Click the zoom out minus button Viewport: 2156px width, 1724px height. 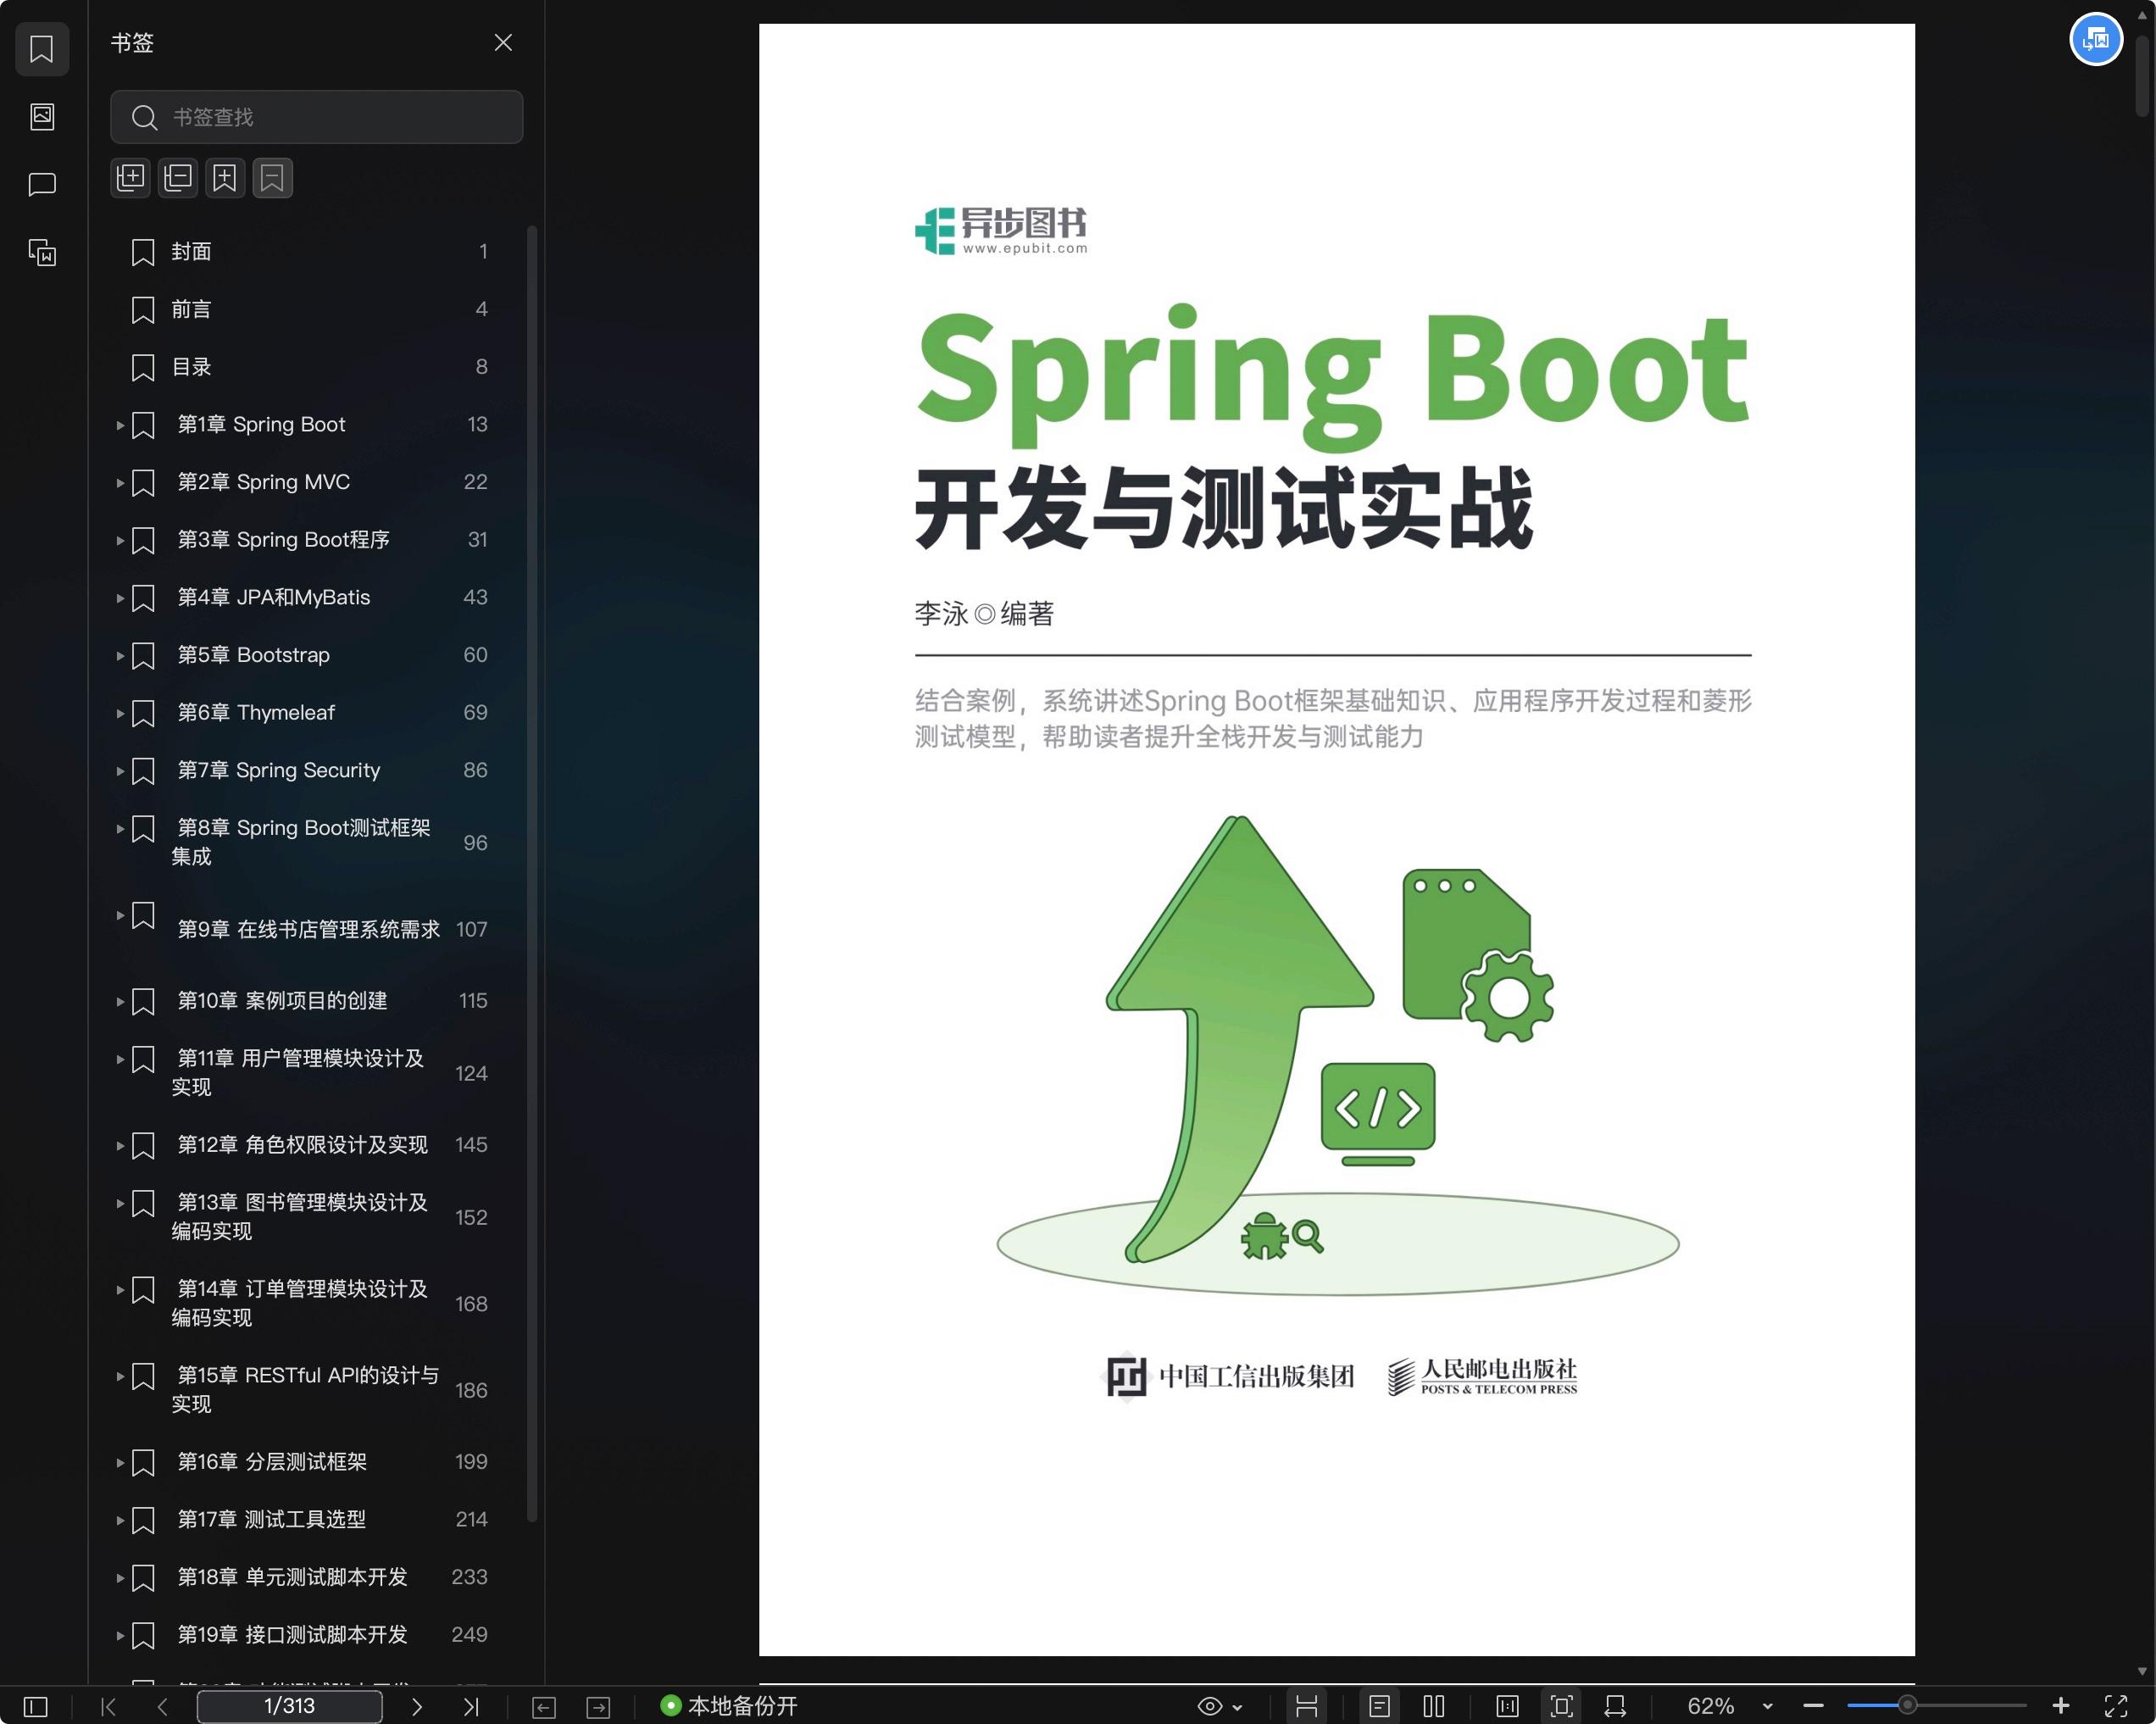point(1813,1706)
